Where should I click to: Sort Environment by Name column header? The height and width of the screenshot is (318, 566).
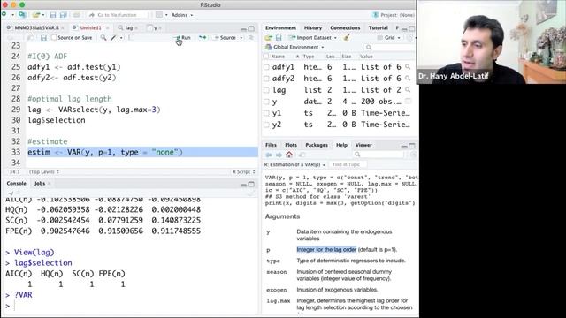[278, 57]
